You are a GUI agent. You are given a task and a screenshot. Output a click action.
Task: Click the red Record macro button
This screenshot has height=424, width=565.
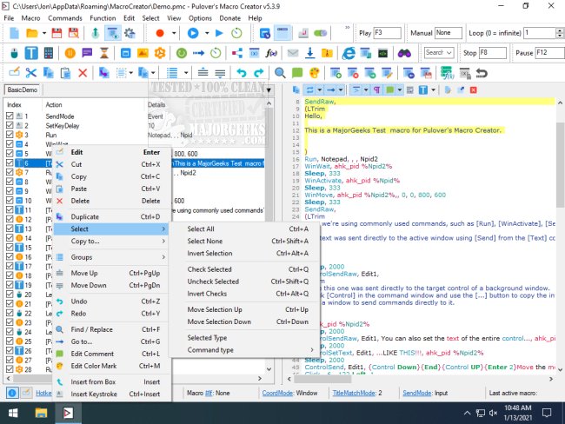[161, 33]
